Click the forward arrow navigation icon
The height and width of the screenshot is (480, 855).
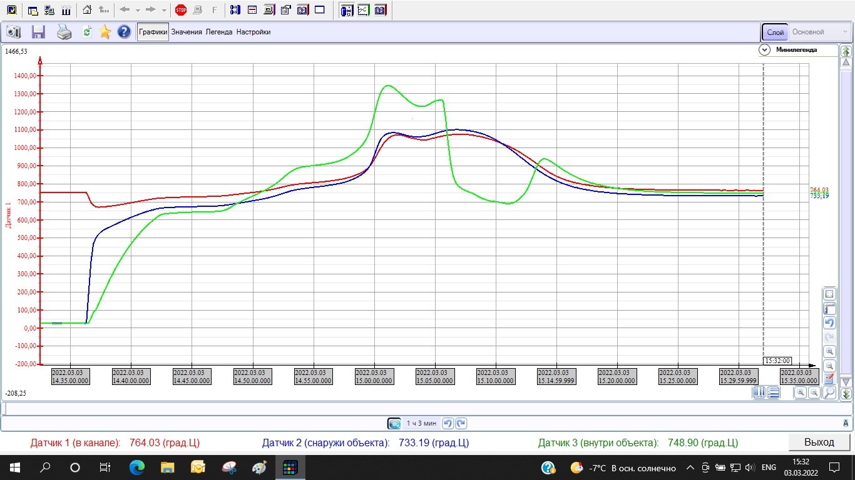pos(150,10)
